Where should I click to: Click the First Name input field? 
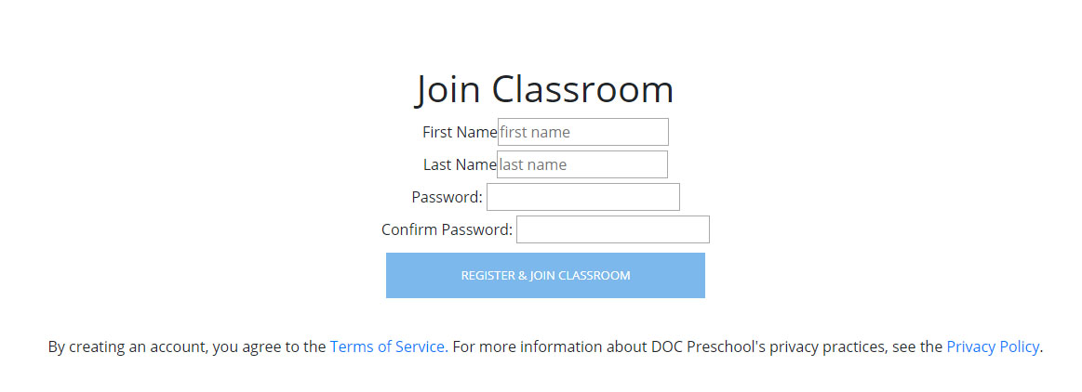582,132
